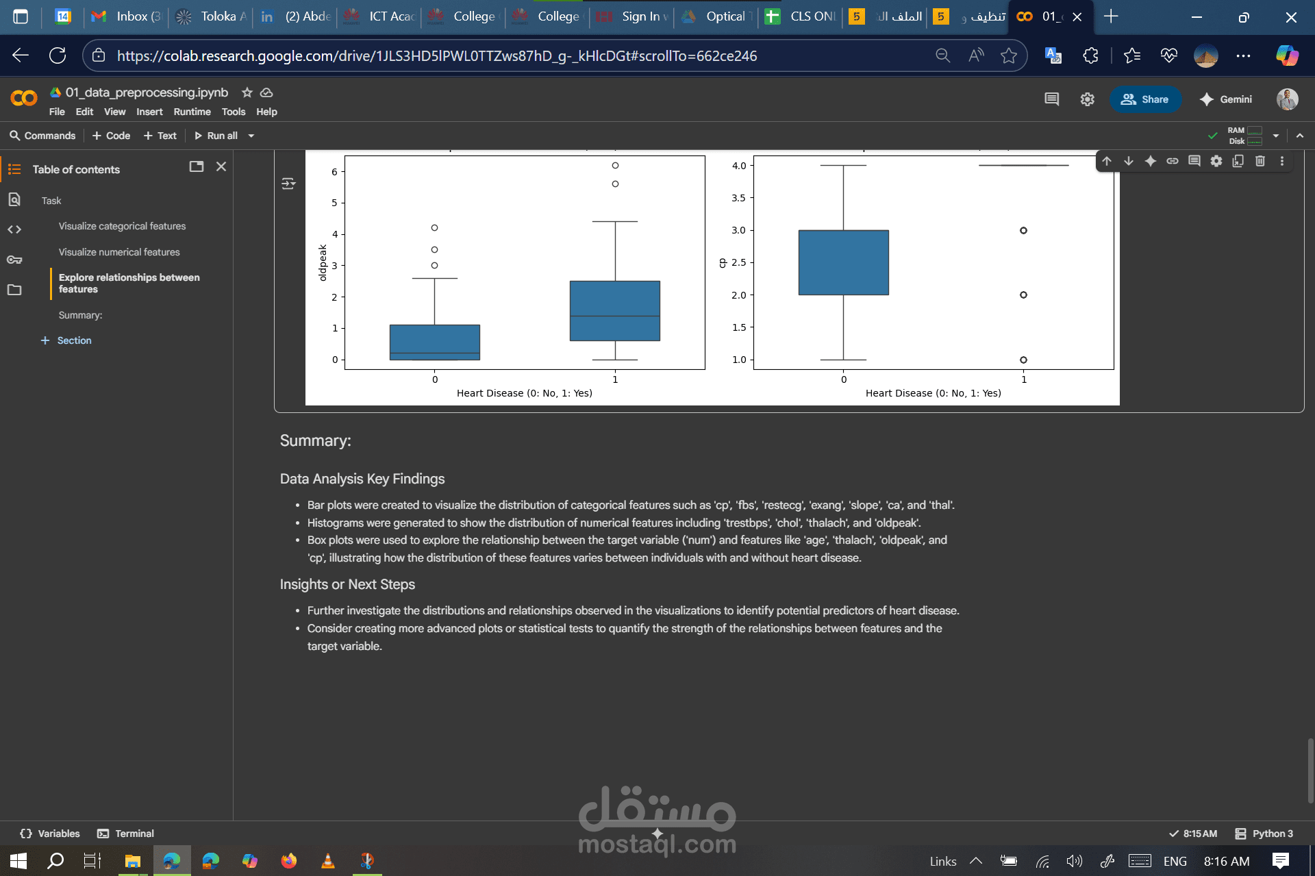Toggle the cell output collapse icon
This screenshot has height=876, width=1315.
pyautogui.click(x=288, y=184)
